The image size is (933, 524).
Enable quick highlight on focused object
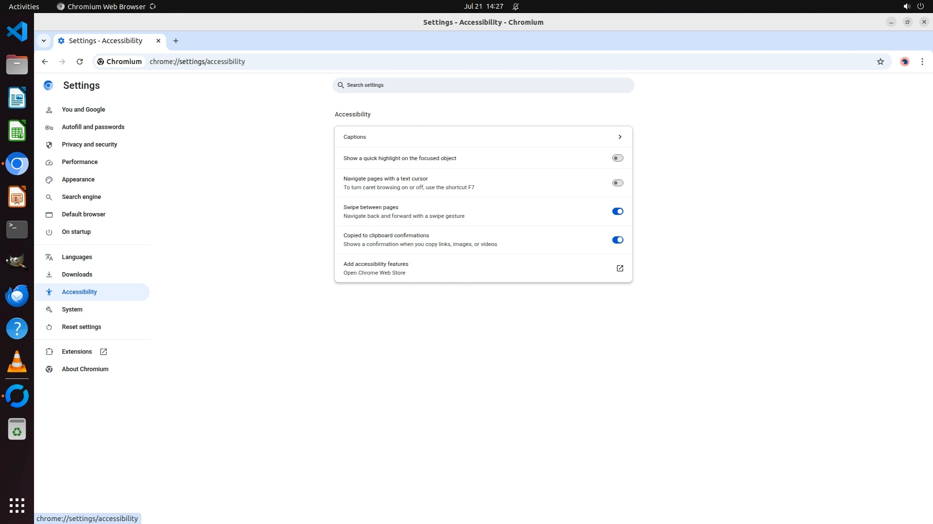click(x=617, y=158)
